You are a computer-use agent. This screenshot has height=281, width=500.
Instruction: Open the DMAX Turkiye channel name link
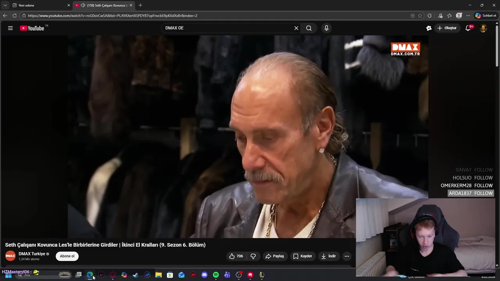coord(32,254)
